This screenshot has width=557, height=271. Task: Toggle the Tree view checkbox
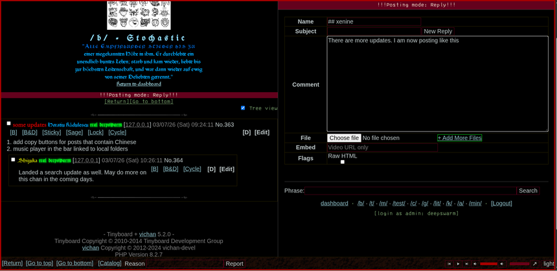pos(243,108)
